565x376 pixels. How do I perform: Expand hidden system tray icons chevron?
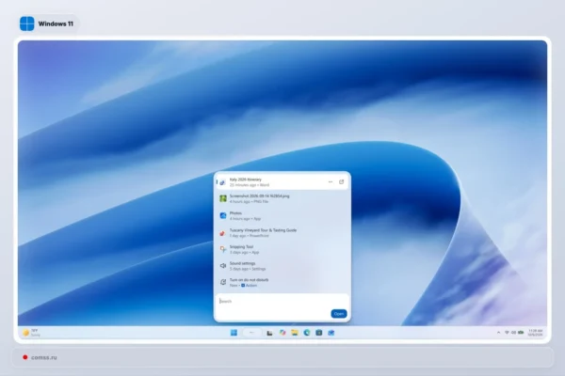coord(499,333)
